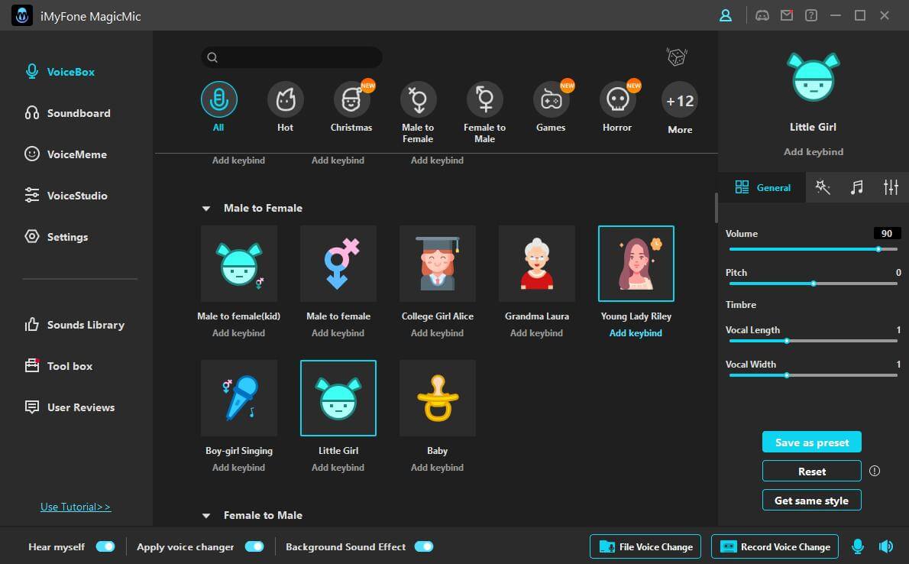Select the Hot category icon
This screenshot has height=564, width=909.
point(285,99)
